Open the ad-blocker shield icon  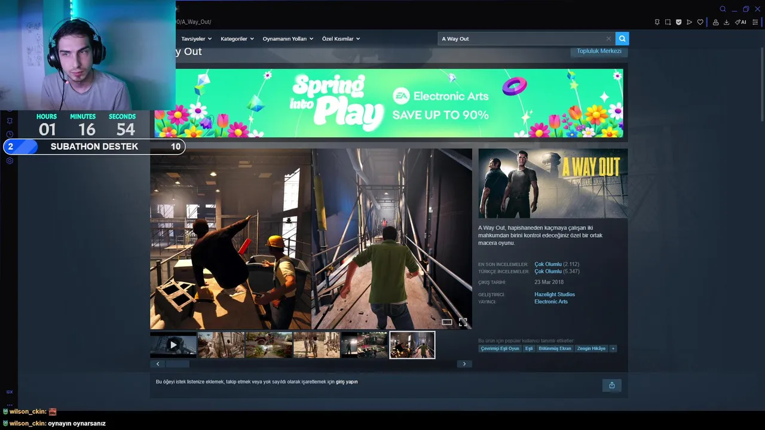[678, 22]
